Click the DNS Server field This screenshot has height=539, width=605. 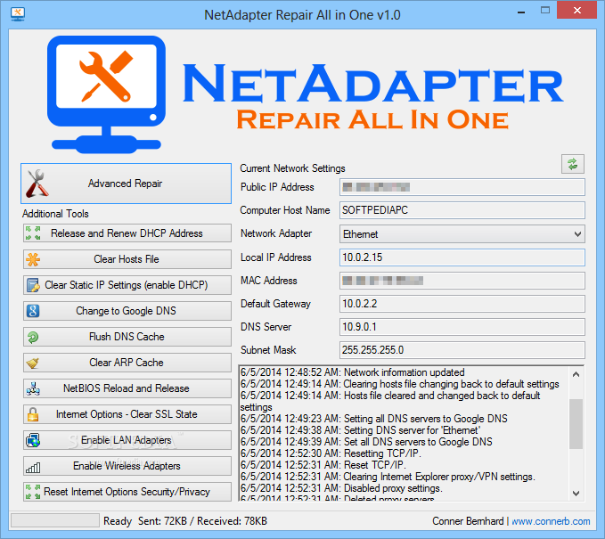click(x=462, y=327)
